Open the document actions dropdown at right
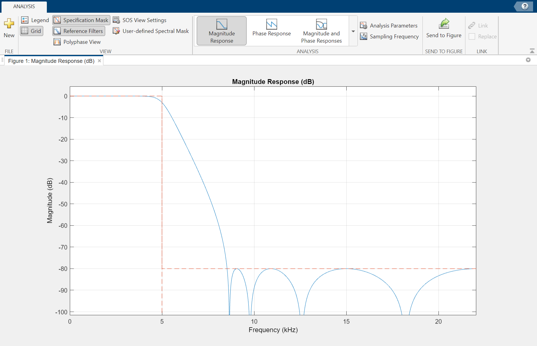Image resolution: width=537 pixels, height=346 pixels. tap(528, 60)
